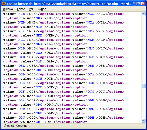Click the blue 'OCG' attribute value
This screenshot has width=147, height=130.
click(x=91, y=92)
